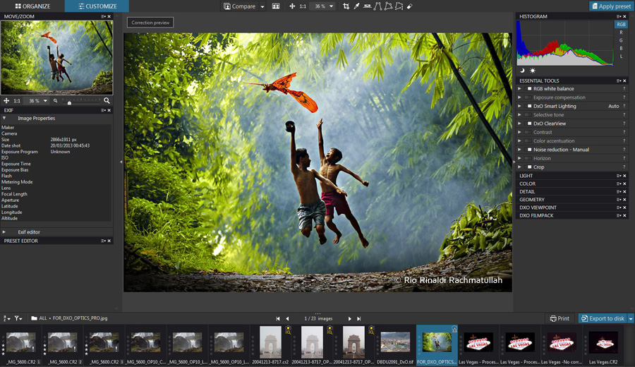Enable the Exposure compensation correction

point(528,97)
